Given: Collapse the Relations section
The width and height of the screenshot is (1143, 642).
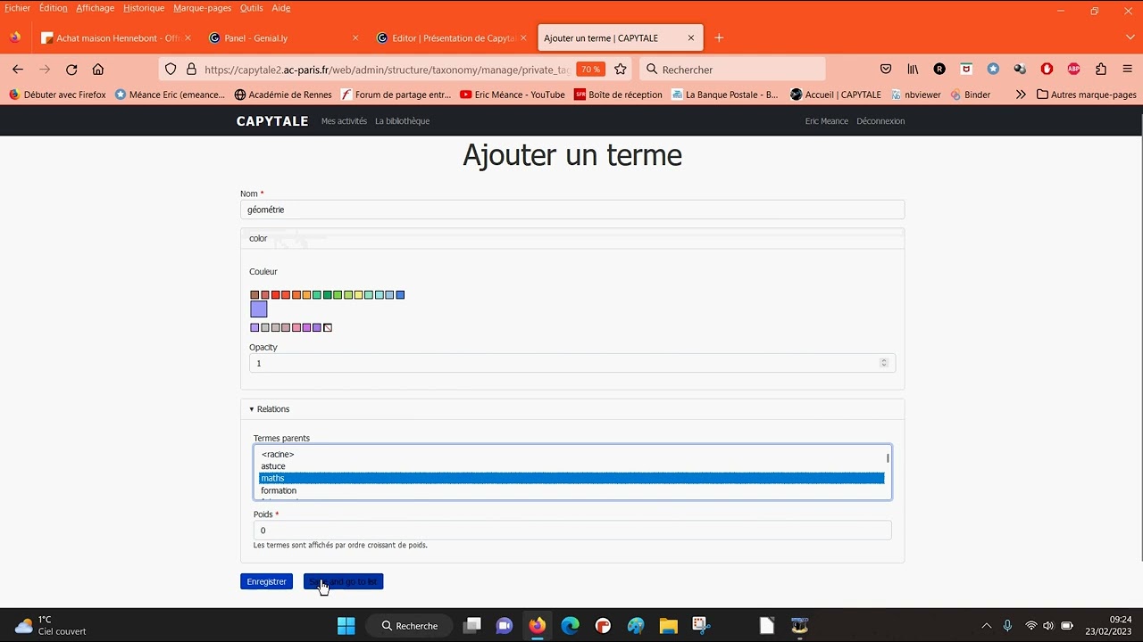Looking at the screenshot, I should (269, 409).
